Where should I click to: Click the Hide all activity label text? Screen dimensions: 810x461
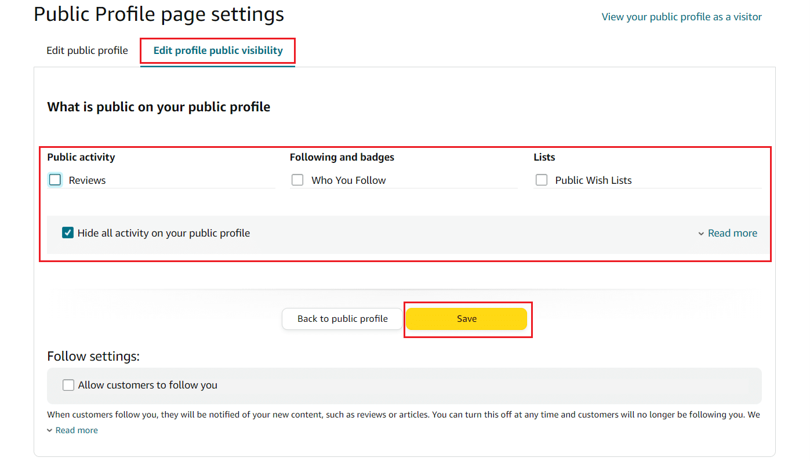click(x=164, y=233)
